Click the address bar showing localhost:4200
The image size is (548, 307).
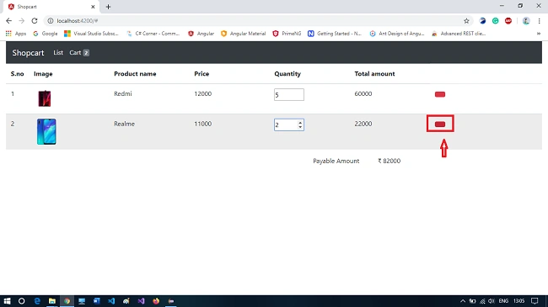point(257,21)
